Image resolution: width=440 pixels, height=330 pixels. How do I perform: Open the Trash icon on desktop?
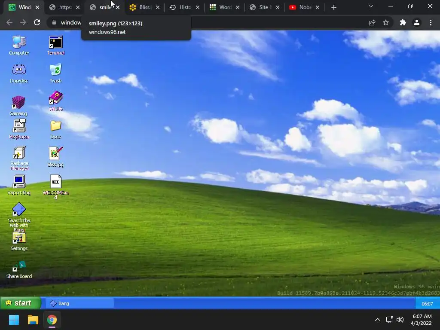pos(55,73)
